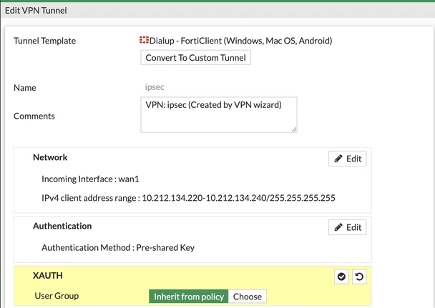Screen dimensions: 435x308
Task: Convert the tunnel to a custom tunnel
Action: click(195, 58)
